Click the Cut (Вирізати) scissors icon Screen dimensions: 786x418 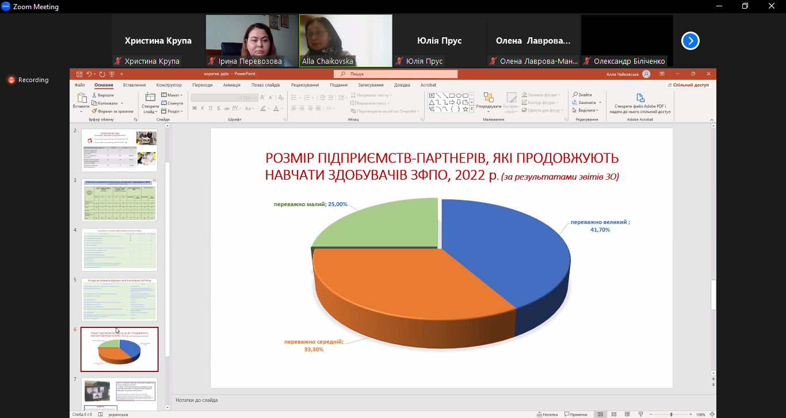point(94,95)
